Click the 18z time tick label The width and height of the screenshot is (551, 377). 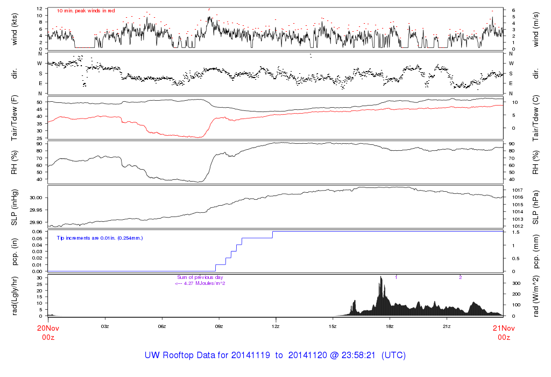[x=390, y=326]
